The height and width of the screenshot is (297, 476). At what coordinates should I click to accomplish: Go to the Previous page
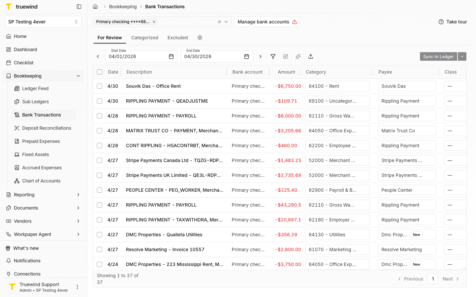click(x=410, y=279)
